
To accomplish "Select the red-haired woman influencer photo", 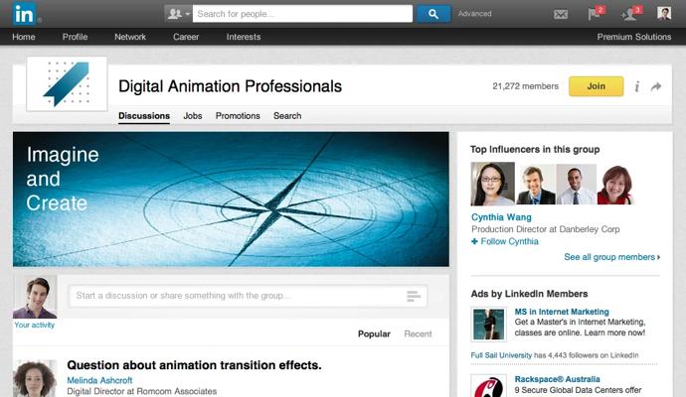I will click(x=615, y=185).
